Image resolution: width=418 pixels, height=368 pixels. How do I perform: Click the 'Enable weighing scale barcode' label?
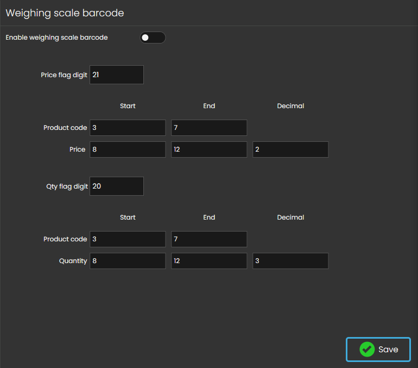56,38
